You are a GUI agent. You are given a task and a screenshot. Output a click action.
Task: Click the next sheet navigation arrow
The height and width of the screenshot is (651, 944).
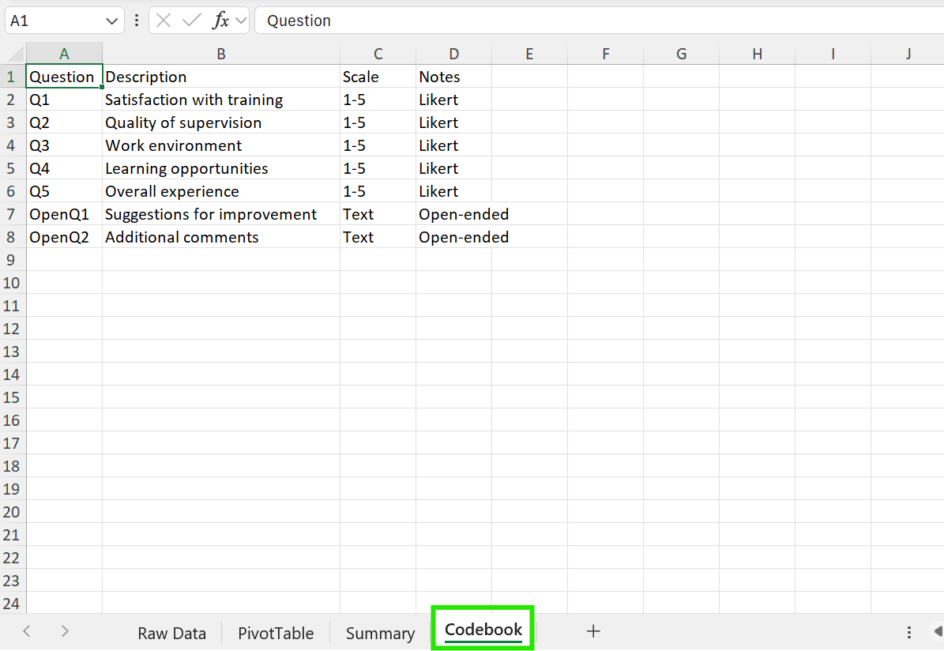click(x=65, y=631)
